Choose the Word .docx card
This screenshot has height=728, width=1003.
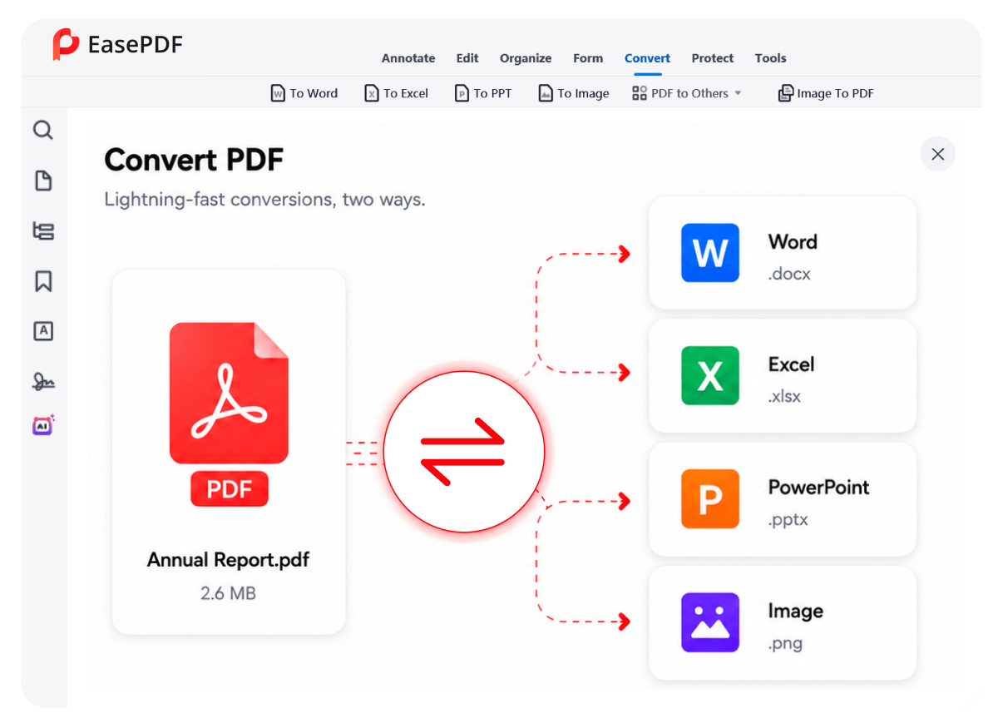[x=783, y=253]
